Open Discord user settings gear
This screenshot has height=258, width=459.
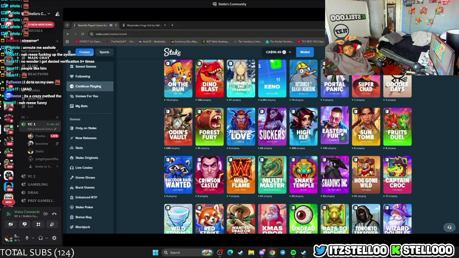54,238
